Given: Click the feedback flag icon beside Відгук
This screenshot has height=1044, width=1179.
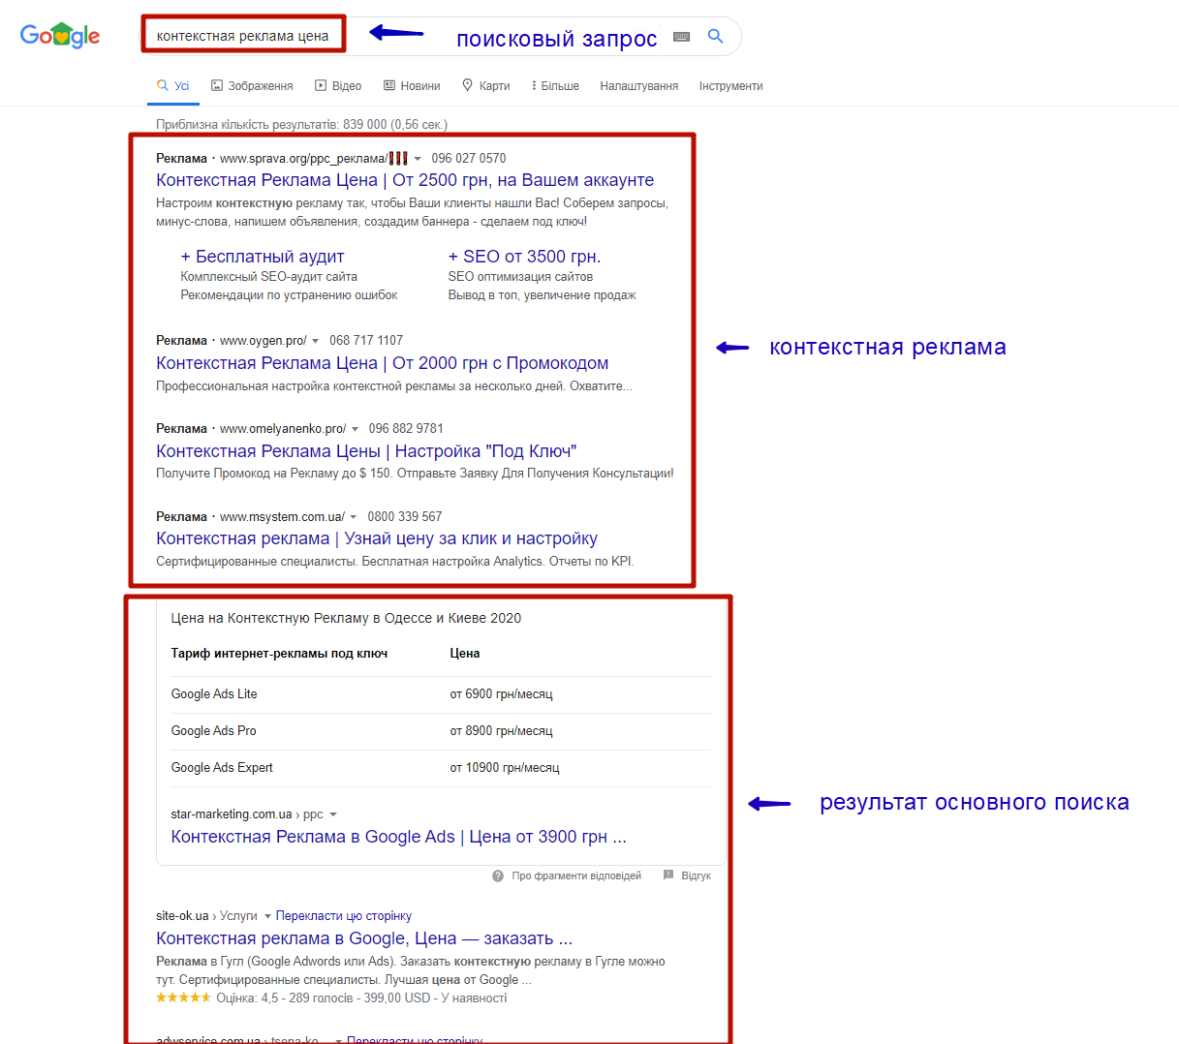Looking at the screenshot, I should (x=668, y=875).
